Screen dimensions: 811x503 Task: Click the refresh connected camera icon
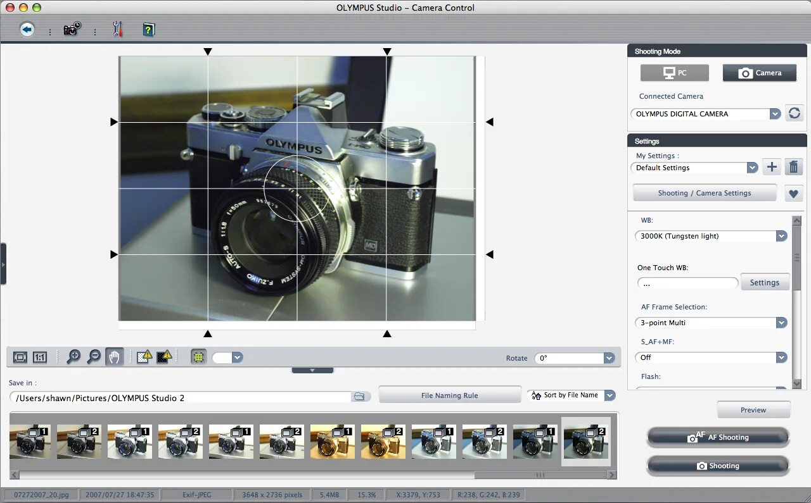pos(794,113)
